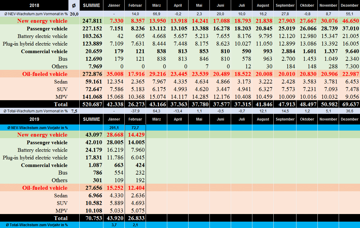The height and width of the screenshot is (228, 360).
Task: Click New energy vehicle 2018 total 247.811
Action: 92,21
